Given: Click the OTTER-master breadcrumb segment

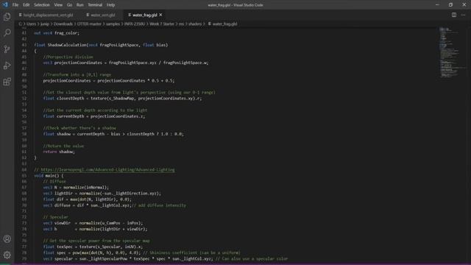Looking at the screenshot, I should [89, 24].
